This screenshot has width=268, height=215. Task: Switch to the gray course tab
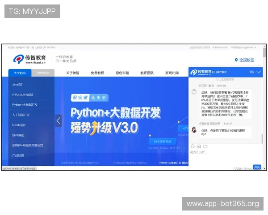tap(43, 73)
